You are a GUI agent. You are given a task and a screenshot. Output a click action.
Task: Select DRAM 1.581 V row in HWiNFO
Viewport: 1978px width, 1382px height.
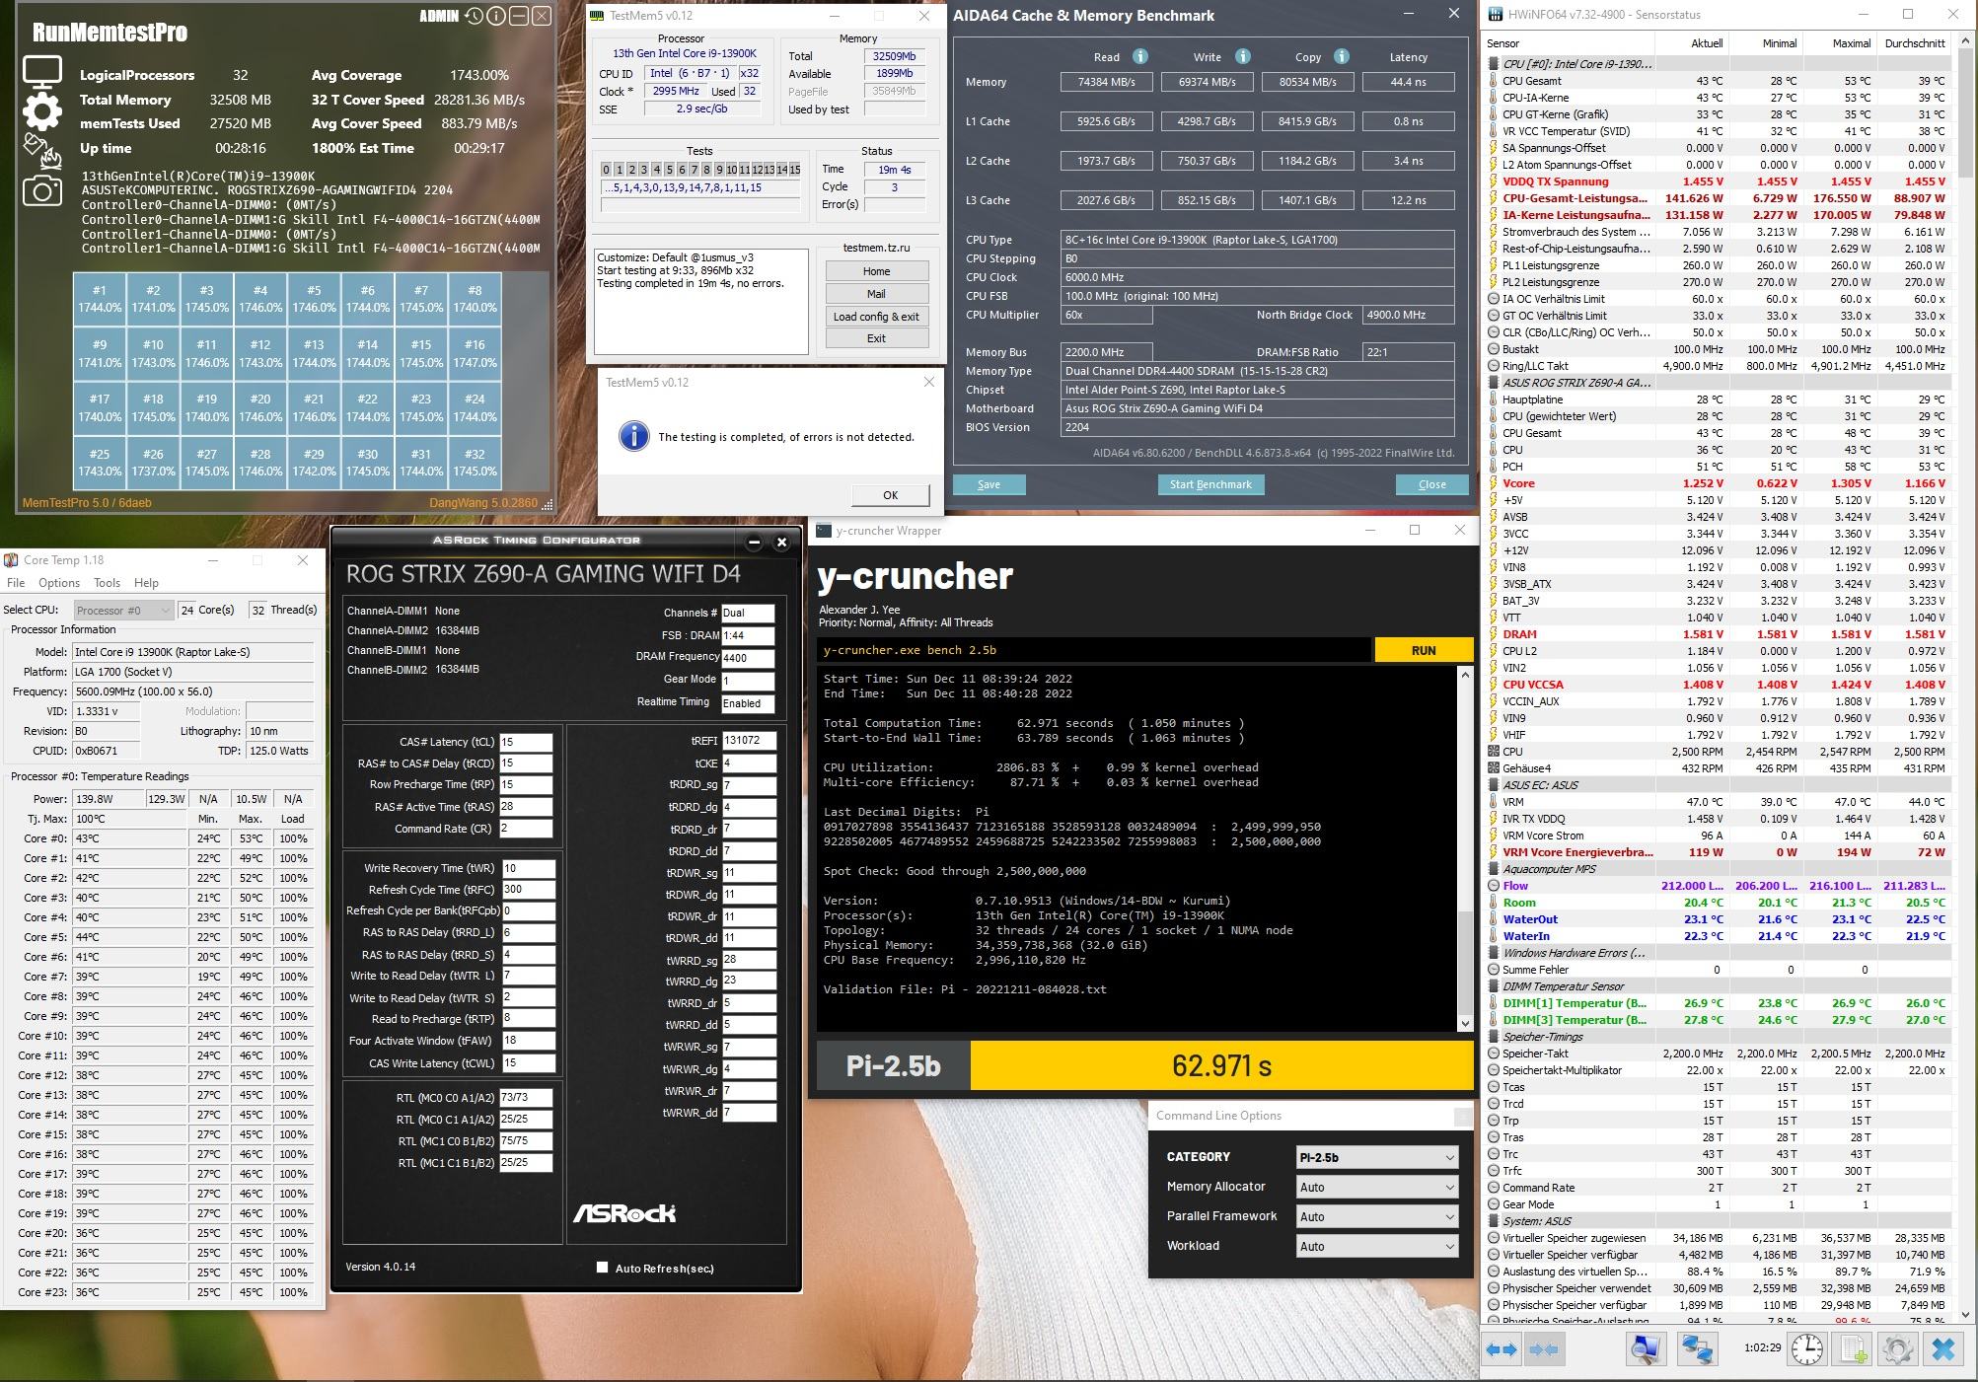point(1718,634)
